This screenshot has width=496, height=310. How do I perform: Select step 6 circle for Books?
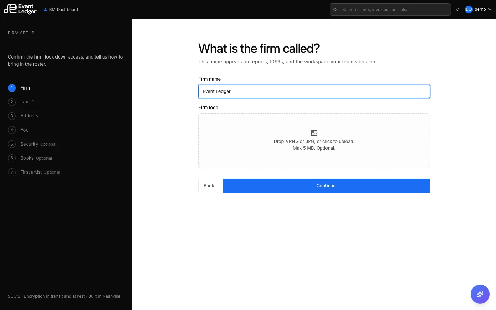tap(12, 158)
